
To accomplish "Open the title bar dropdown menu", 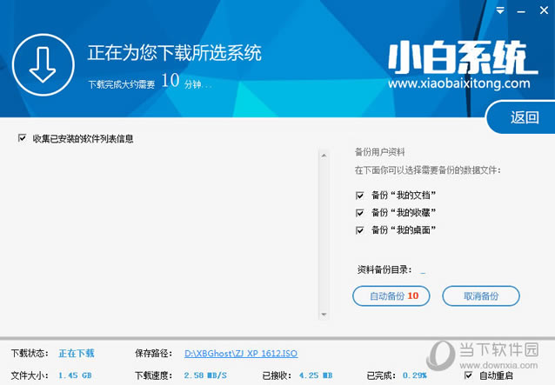I will [x=500, y=11].
